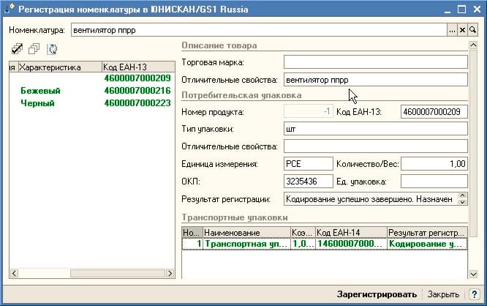Click the Кодирование у... result cell
This screenshot has height=306, width=487.
click(x=427, y=244)
